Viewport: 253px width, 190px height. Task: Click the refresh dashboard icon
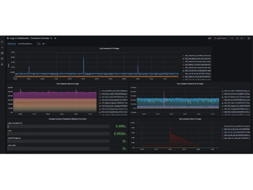237,39
